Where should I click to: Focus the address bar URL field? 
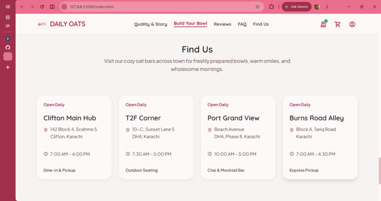coord(162,7)
